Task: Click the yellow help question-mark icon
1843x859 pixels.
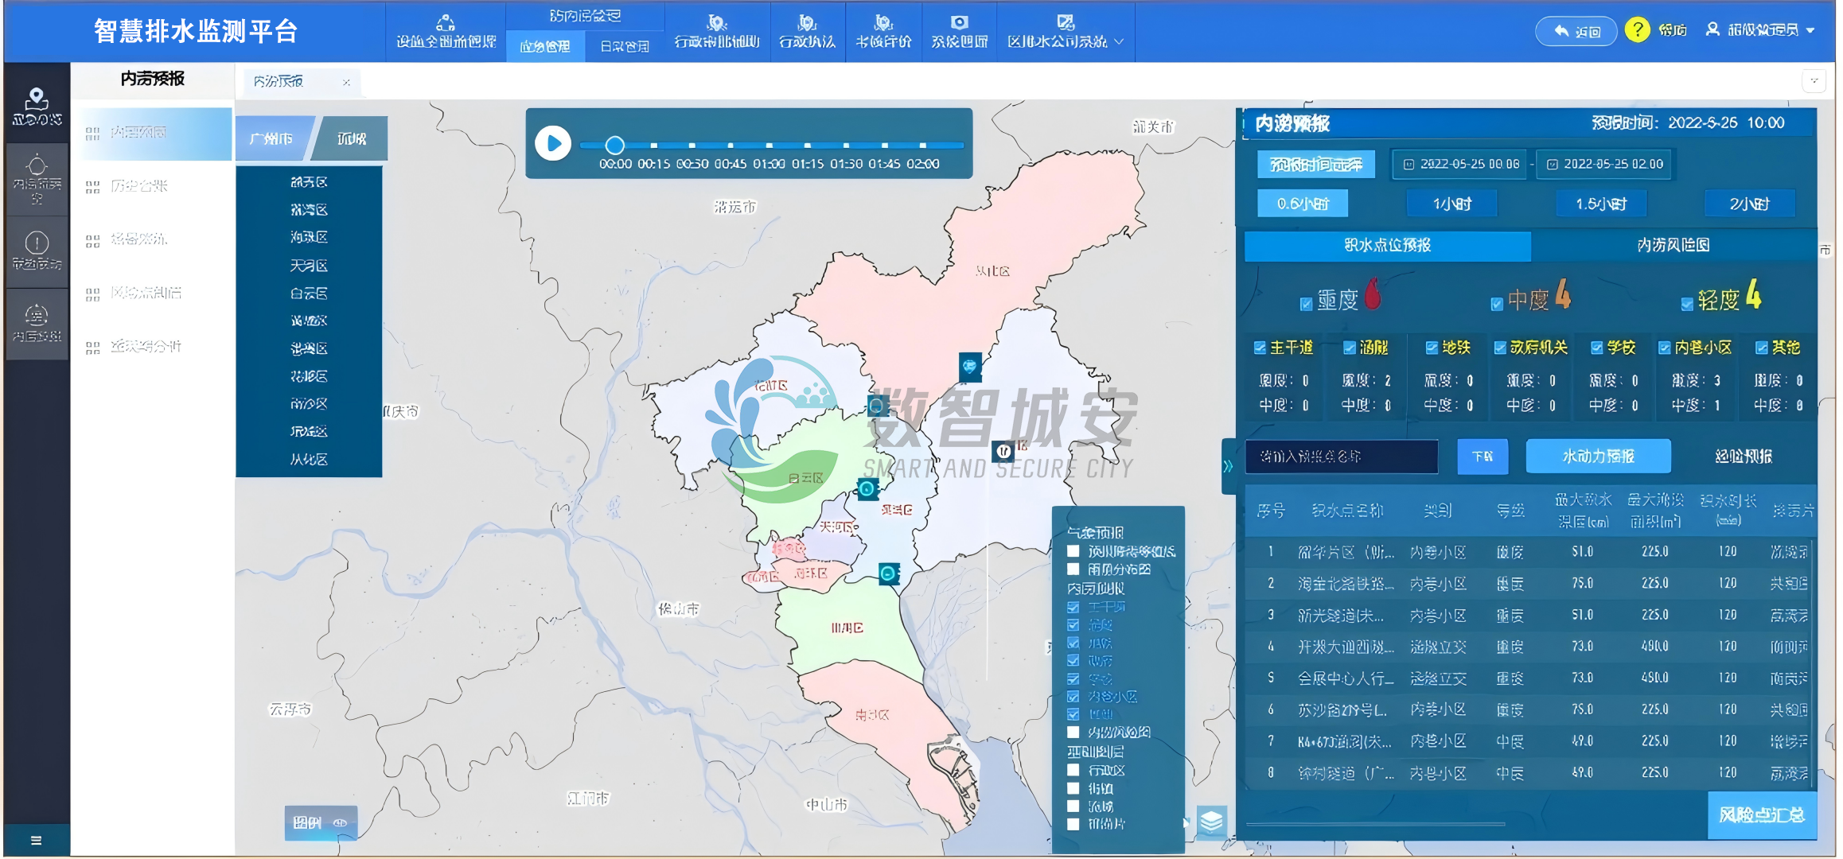Action: pos(1637,30)
